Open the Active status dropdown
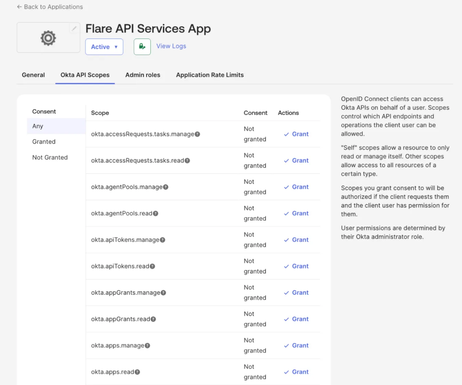Viewport: 462px width, 385px height. pos(104,47)
